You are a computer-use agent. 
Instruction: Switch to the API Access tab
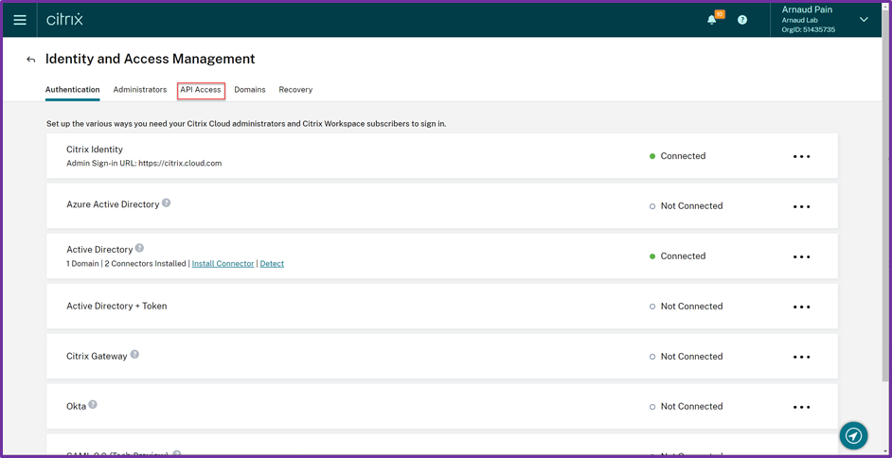coord(201,90)
